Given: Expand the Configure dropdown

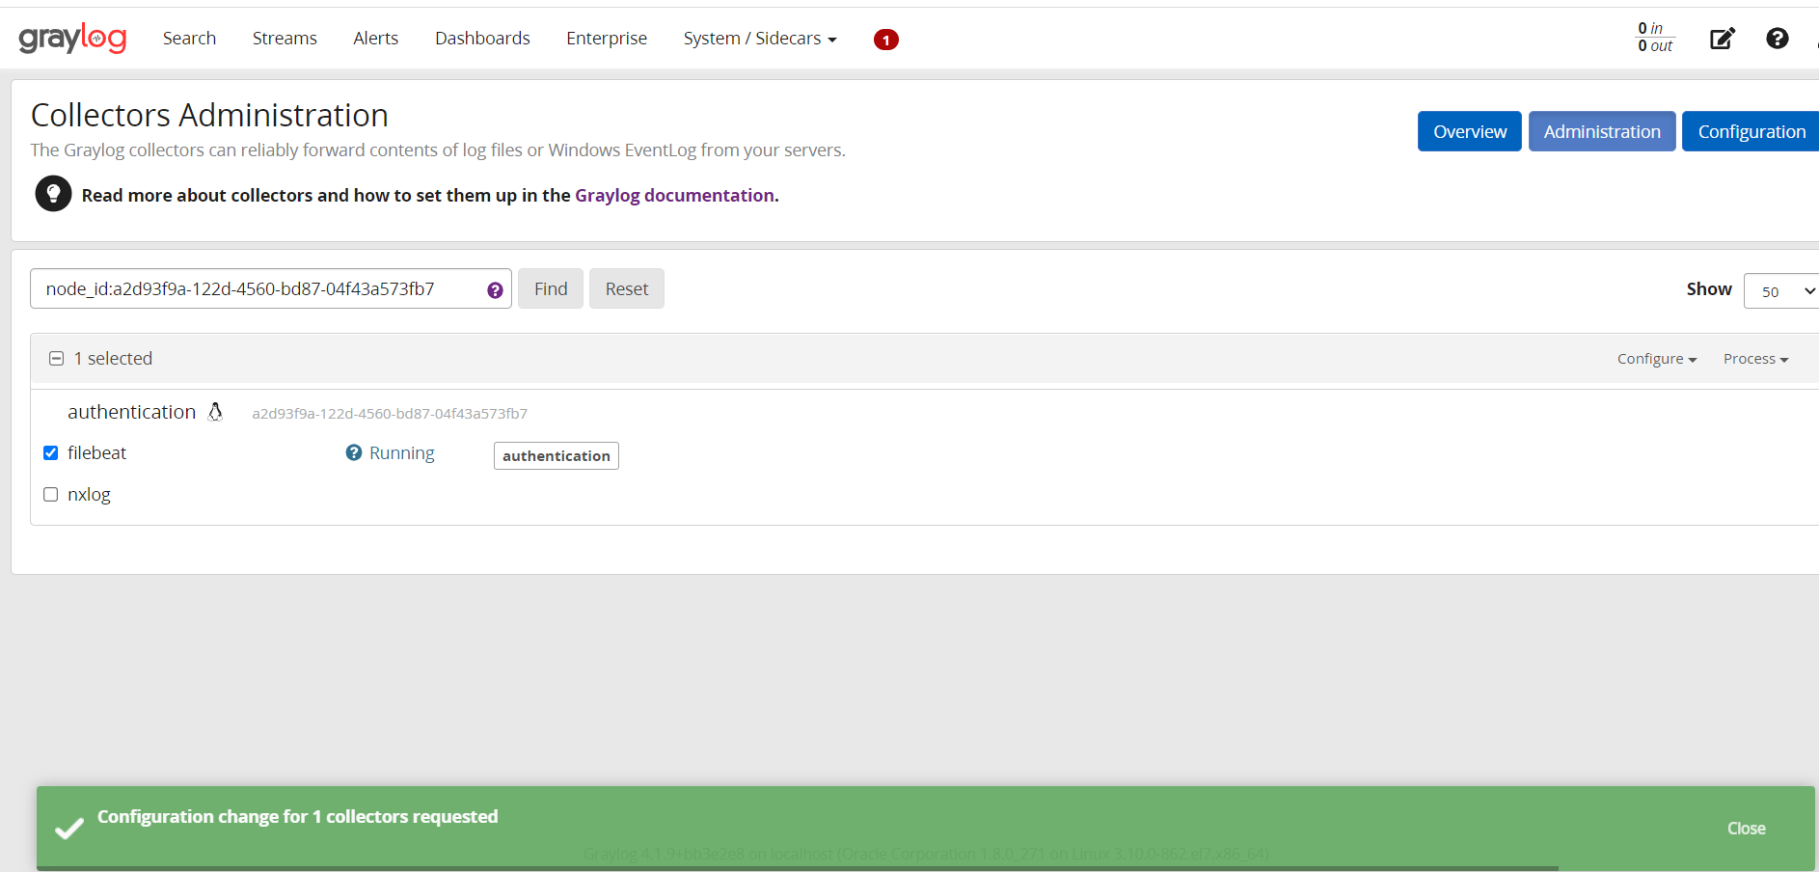Looking at the screenshot, I should [x=1656, y=359].
